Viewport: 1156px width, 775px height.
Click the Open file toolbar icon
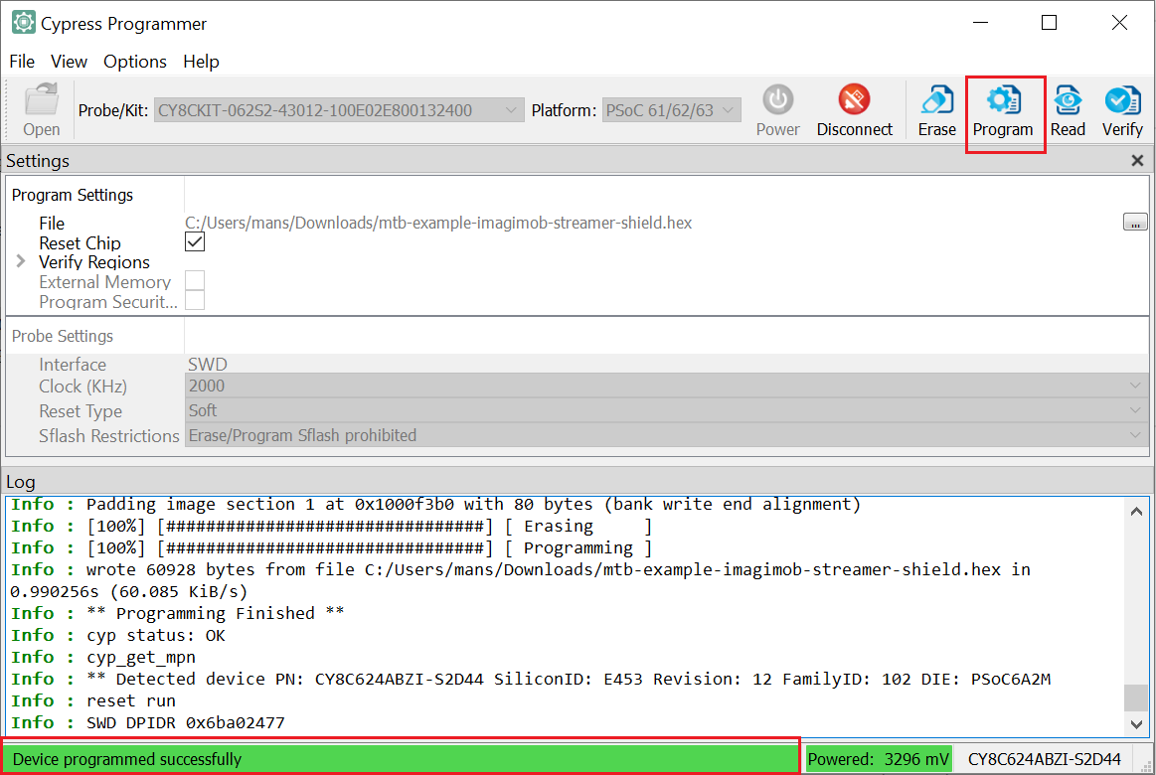pos(42,110)
